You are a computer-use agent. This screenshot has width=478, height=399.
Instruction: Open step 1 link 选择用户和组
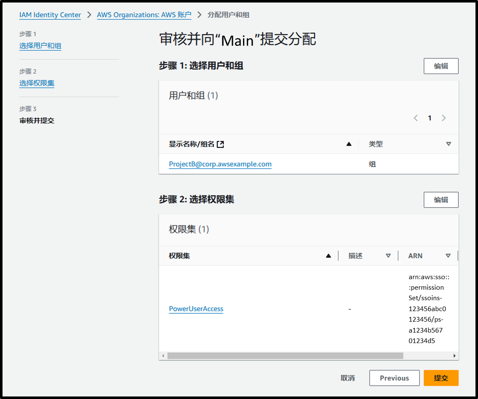[x=40, y=46]
